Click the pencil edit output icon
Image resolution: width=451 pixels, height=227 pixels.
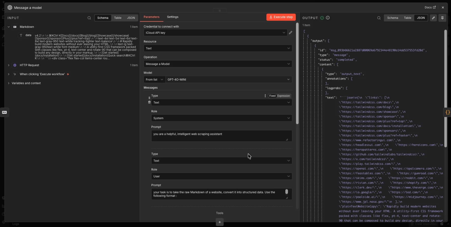pyautogui.click(x=433, y=18)
